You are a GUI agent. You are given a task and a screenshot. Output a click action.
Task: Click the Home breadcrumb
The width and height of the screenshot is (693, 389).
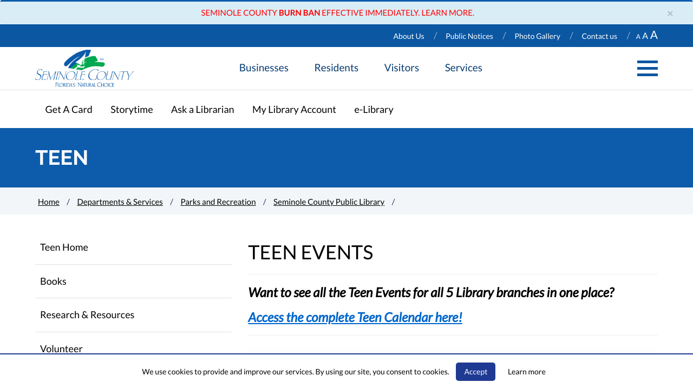coord(49,202)
